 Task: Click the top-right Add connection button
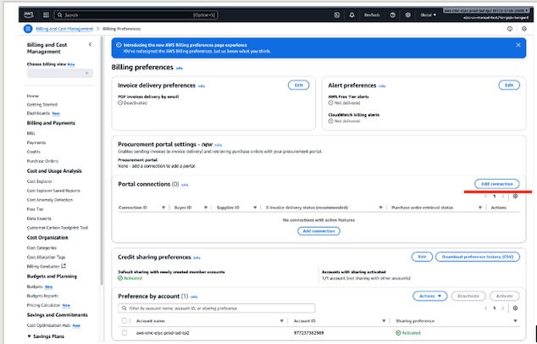pos(496,184)
